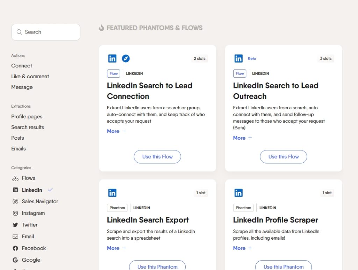Focus the Search input field
The height and width of the screenshot is (270, 358).
point(46,32)
